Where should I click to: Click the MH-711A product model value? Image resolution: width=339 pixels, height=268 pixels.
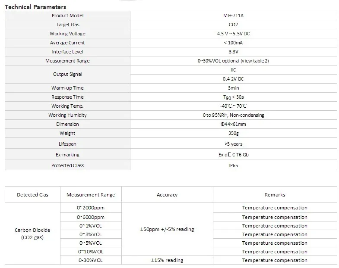(233, 16)
